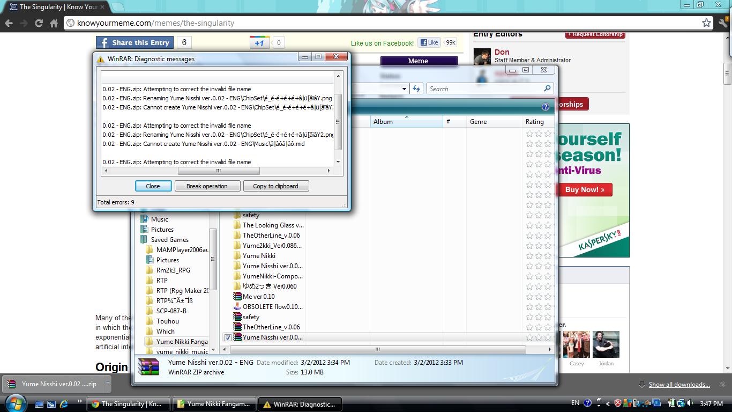The width and height of the screenshot is (732, 412).
Task: Click Chrome's forward navigation arrow
Action: [x=24, y=23]
